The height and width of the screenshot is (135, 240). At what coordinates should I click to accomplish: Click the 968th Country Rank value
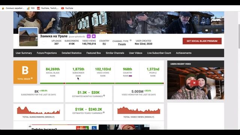pyautogui.click(x=127, y=69)
